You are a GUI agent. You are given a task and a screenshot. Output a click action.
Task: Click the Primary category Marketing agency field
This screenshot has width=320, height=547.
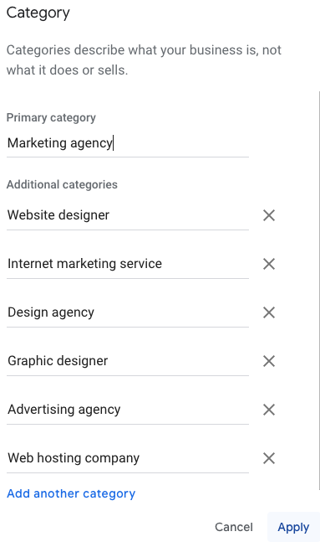coord(128,143)
